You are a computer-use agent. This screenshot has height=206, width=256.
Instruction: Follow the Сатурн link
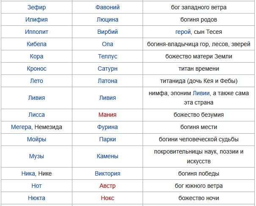point(107,69)
